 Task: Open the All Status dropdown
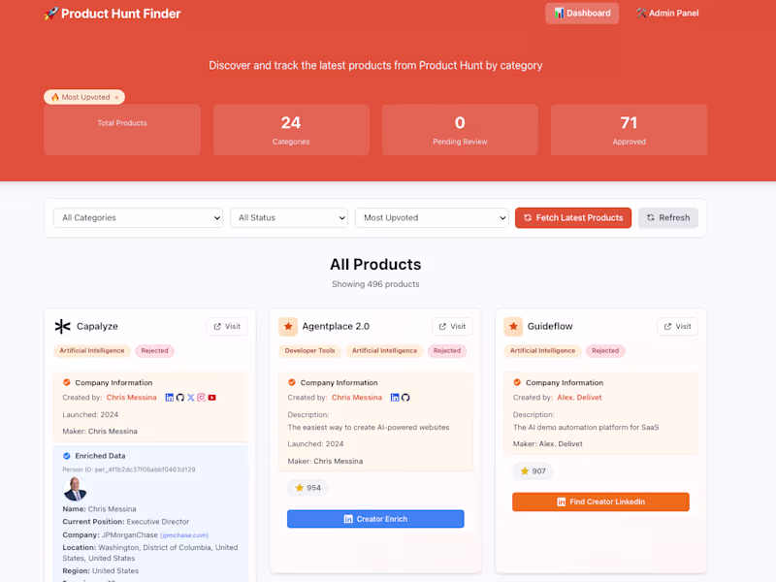(289, 217)
